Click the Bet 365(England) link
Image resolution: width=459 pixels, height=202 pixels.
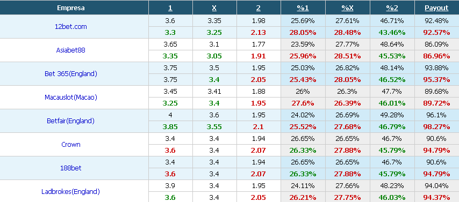pos(71,74)
